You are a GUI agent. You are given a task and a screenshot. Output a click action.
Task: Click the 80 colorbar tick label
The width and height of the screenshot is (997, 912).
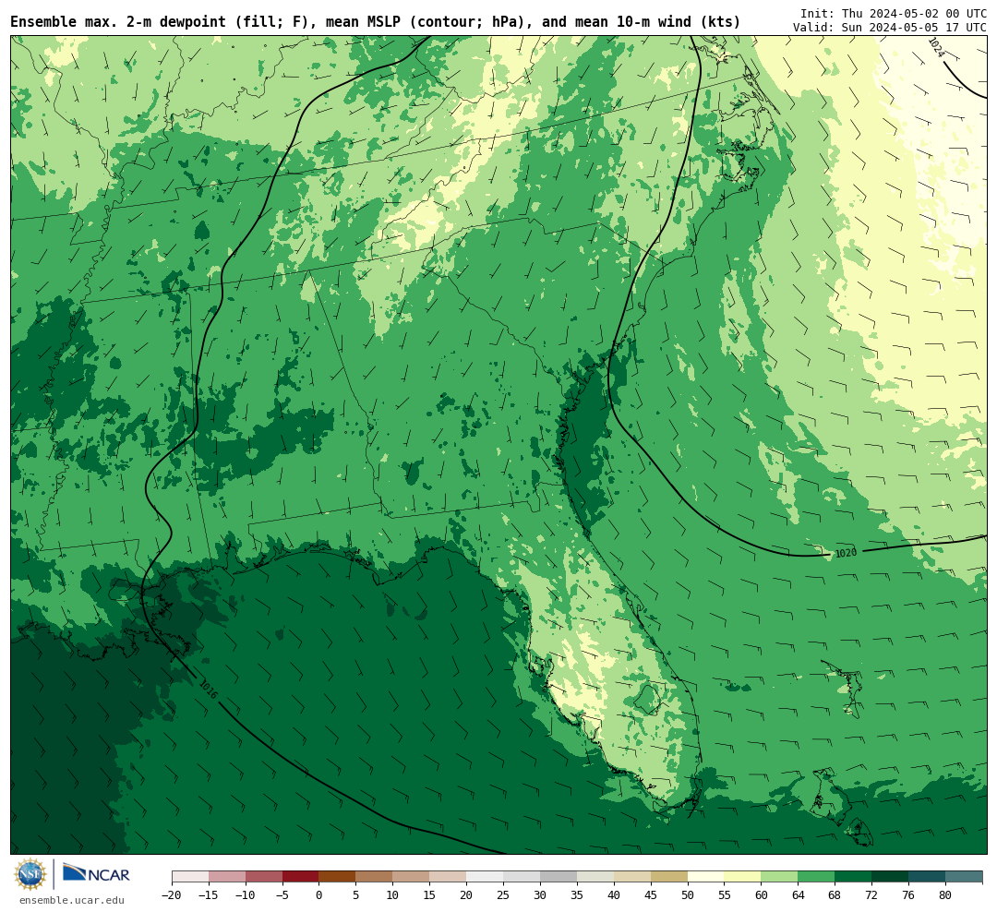(x=945, y=895)
